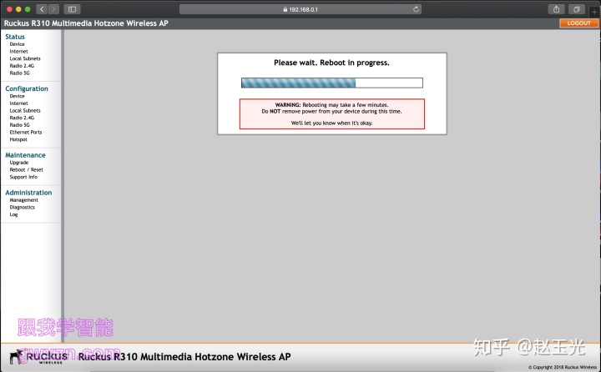This screenshot has height=372, width=601.
Task: Click the reboot progress bar
Action: point(332,83)
